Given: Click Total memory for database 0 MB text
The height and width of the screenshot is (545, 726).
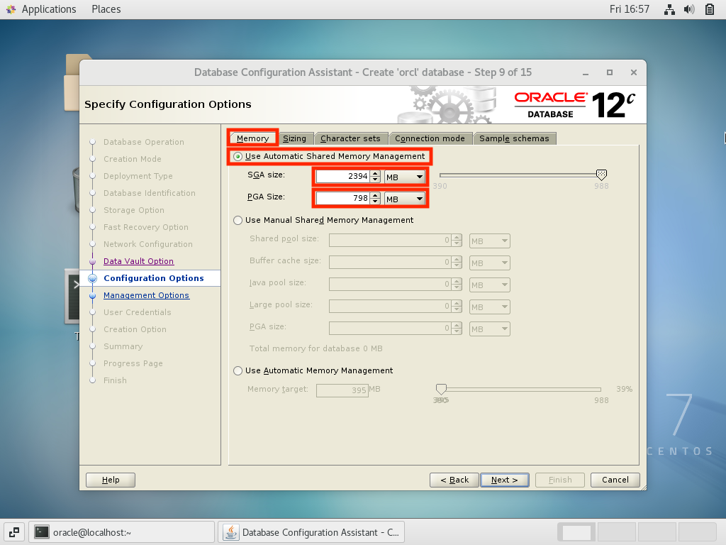Looking at the screenshot, I should coord(315,348).
